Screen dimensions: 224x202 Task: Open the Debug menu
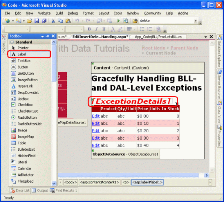73,13
